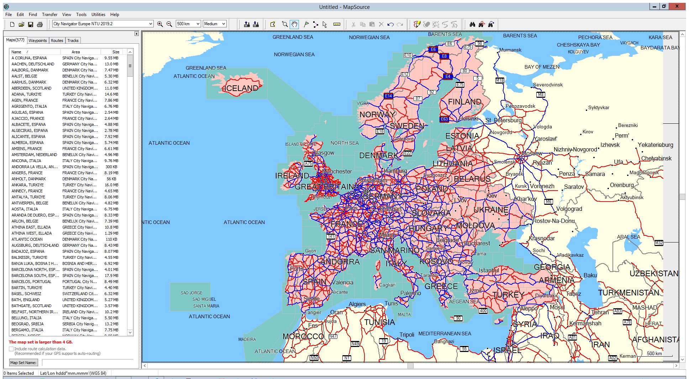Click the Map Set Name button
This screenshot has height=379, width=689.
[23, 363]
